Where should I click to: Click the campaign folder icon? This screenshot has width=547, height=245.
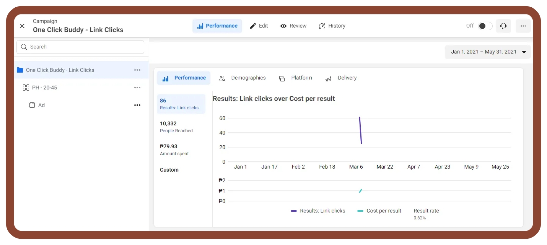(20, 70)
